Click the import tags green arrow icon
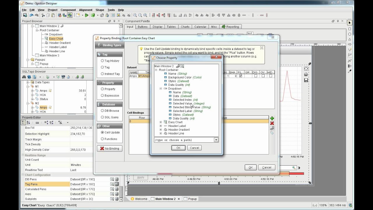Viewport: 373px width, 210px height. 77,77
